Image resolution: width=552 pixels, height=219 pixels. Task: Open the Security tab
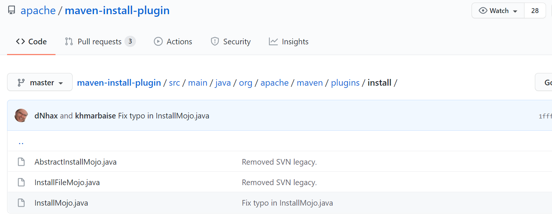(231, 42)
